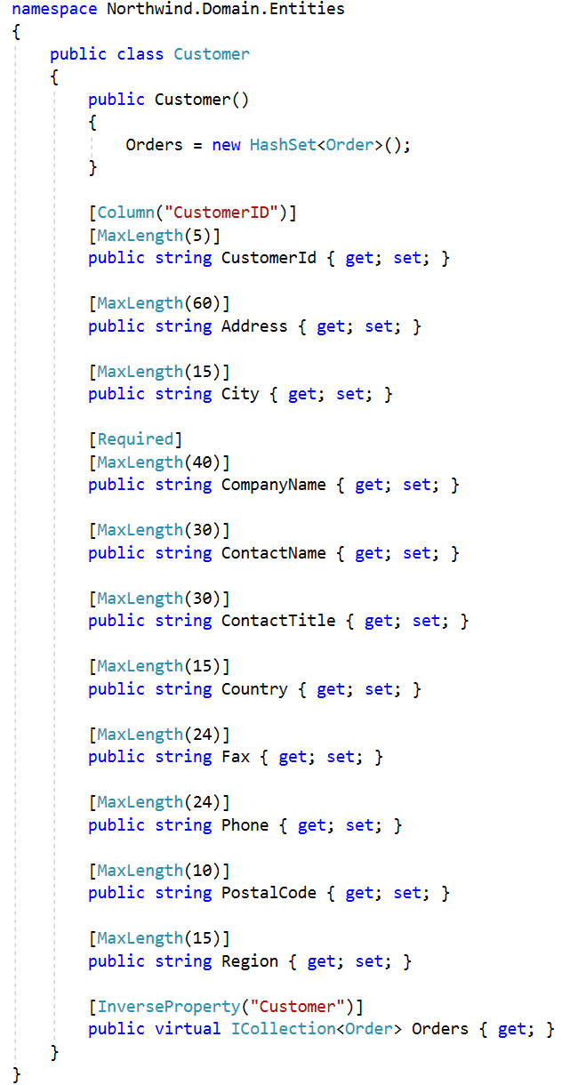Viewport: 578px width, 1085px height.
Task: Place cursor on Northwind.Domain.Entities namespace name
Action: pyautogui.click(x=225, y=9)
